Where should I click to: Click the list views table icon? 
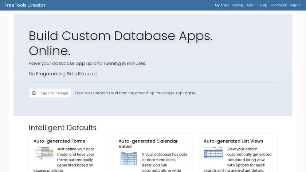[x=213, y=153]
